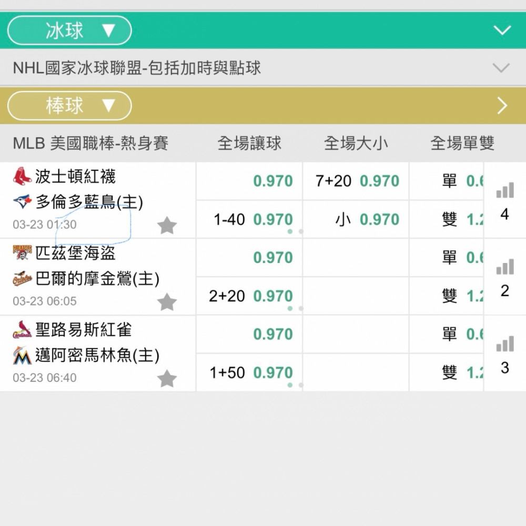
Task: Tap the MLB 美國職棒-熱身賽 league title
Action: 90,143
